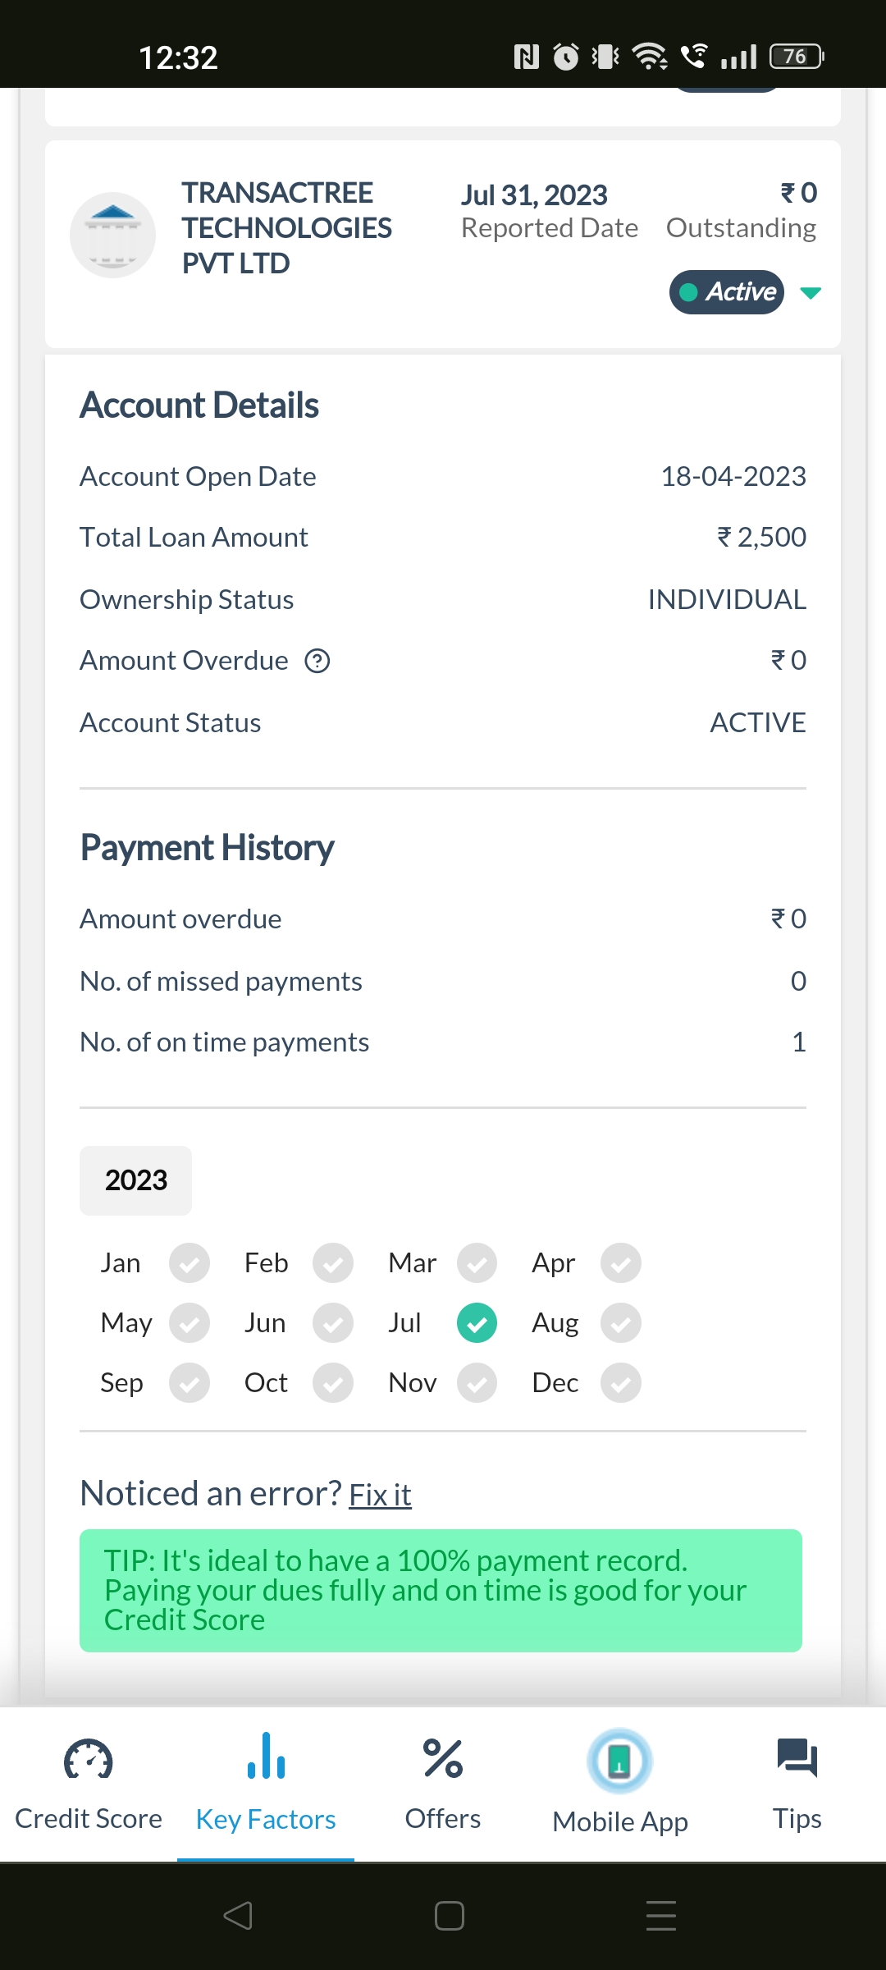The image size is (886, 1970).
Task: Select the July green payment checkmark
Action: [477, 1323]
